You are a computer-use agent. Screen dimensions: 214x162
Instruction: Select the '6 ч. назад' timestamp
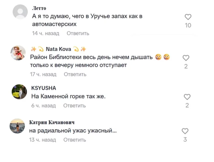pyautogui.click(x=44, y=105)
